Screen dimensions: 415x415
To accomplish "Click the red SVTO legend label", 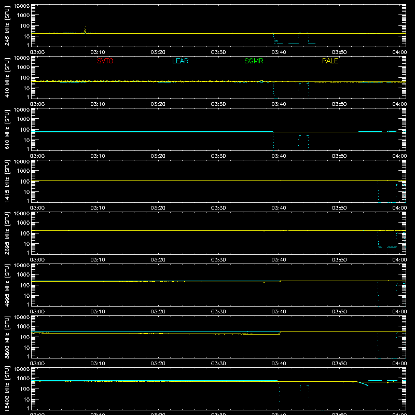I will (105, 61).
